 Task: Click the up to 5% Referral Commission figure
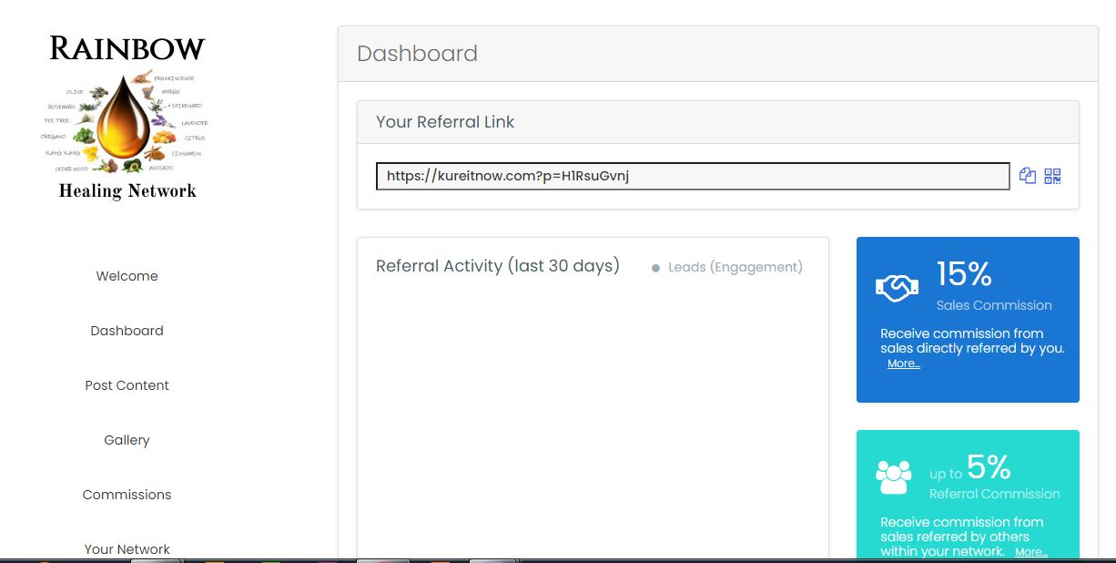970,468
